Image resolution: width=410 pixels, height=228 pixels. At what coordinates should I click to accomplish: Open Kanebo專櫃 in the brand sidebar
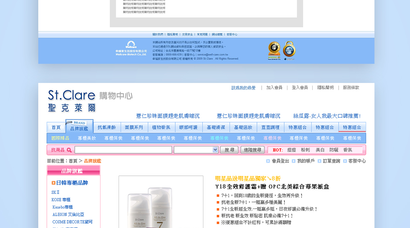pos(63,207)
